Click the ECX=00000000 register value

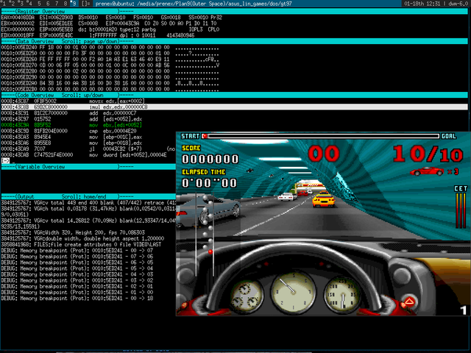[x=18, y=29]
